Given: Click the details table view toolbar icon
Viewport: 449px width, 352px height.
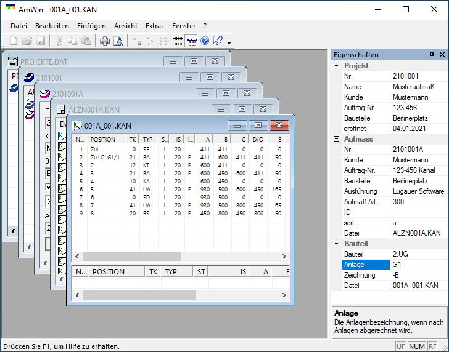Looking at the screenshot, I should tap(178, 41).
